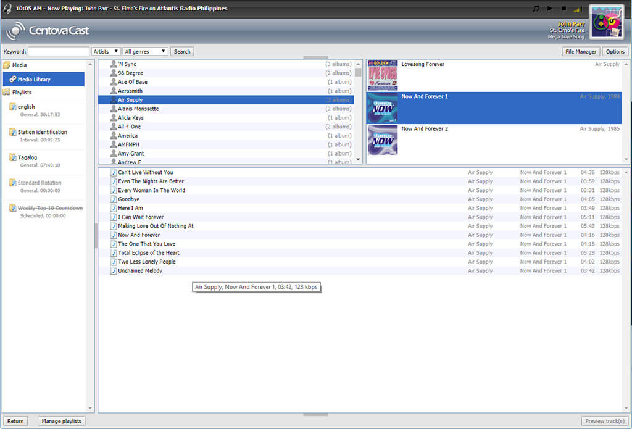Screen dimensions: 632x429
Task: Select artist America
Action: [226, 135]
